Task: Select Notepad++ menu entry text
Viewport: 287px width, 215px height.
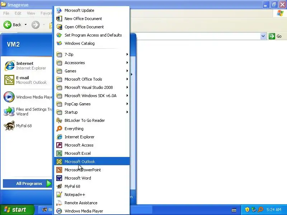Action: (75, 195)
